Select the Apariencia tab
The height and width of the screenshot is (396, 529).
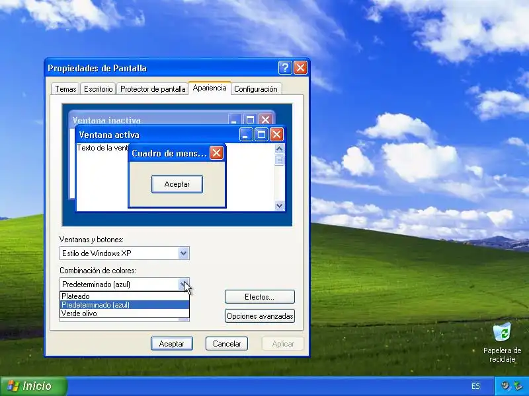pos(210,88)
